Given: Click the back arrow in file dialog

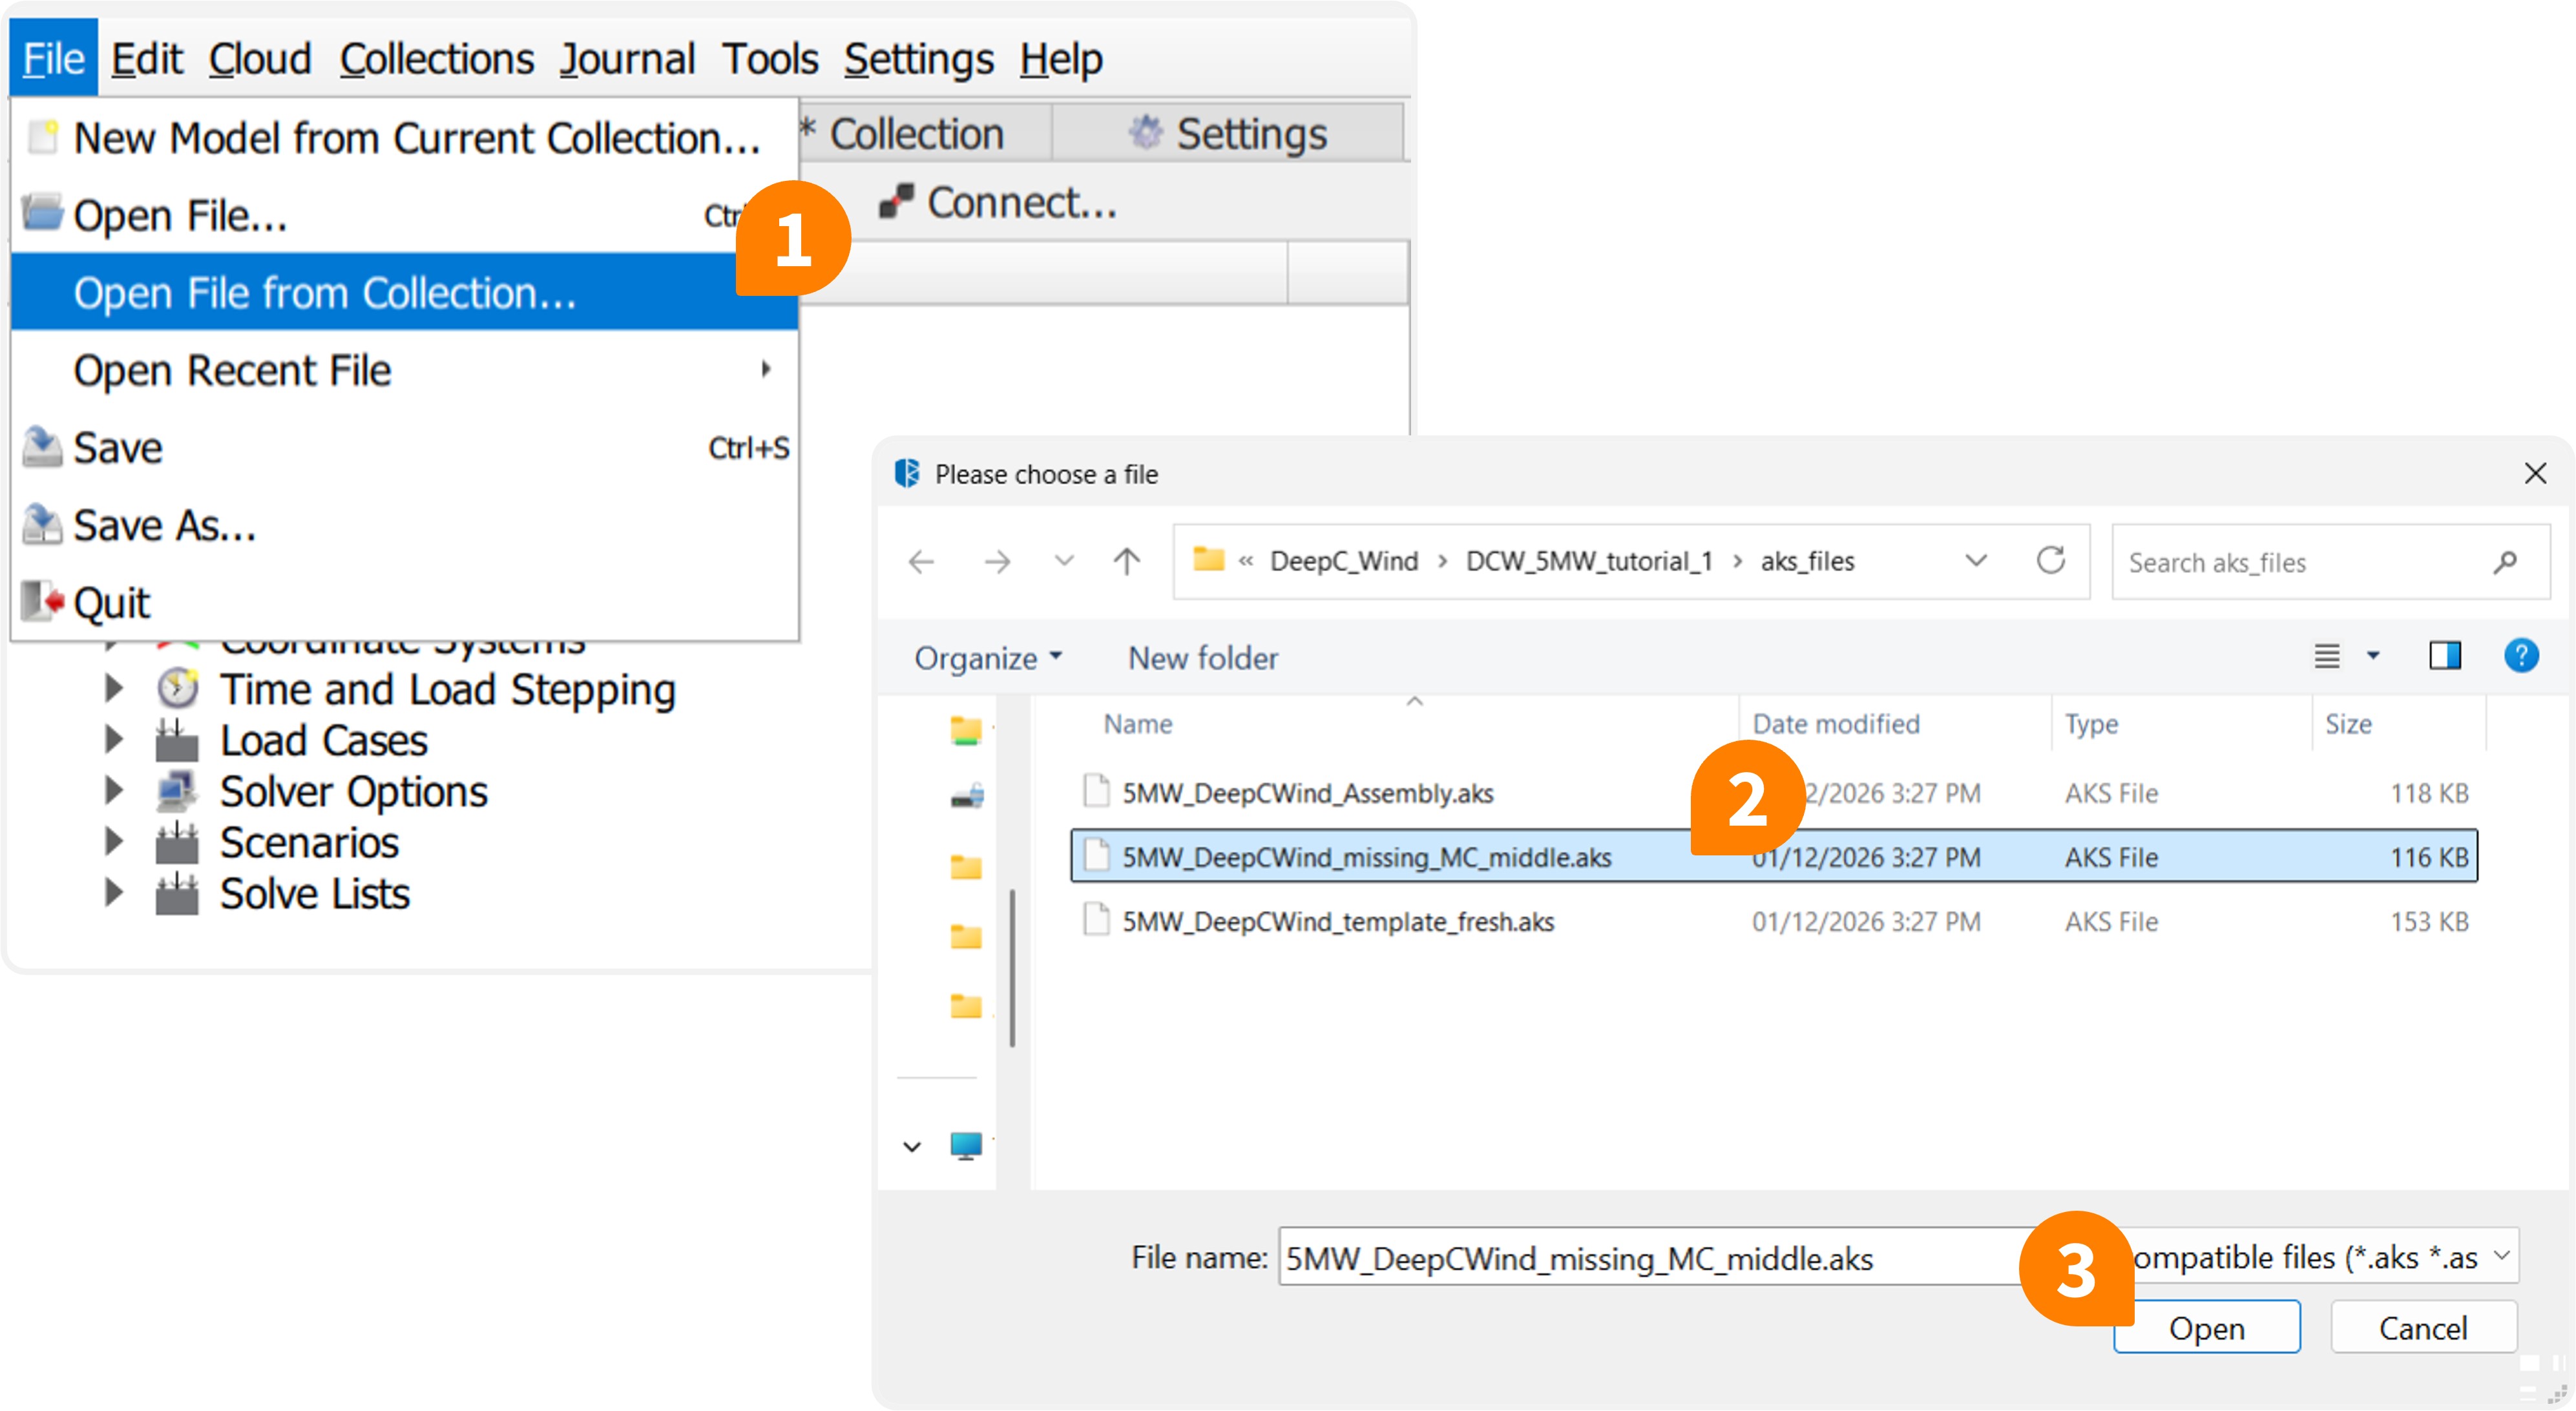Looking at the screenshot, I should (x=921, y=562).
